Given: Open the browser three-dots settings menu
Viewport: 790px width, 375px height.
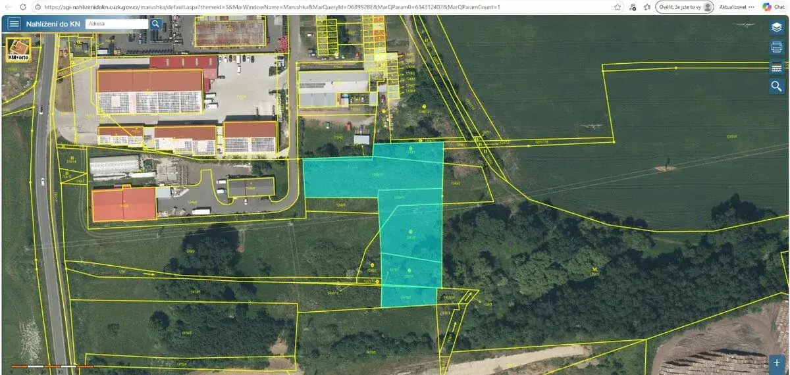Looking at the screenshot, I should [752, 7].
